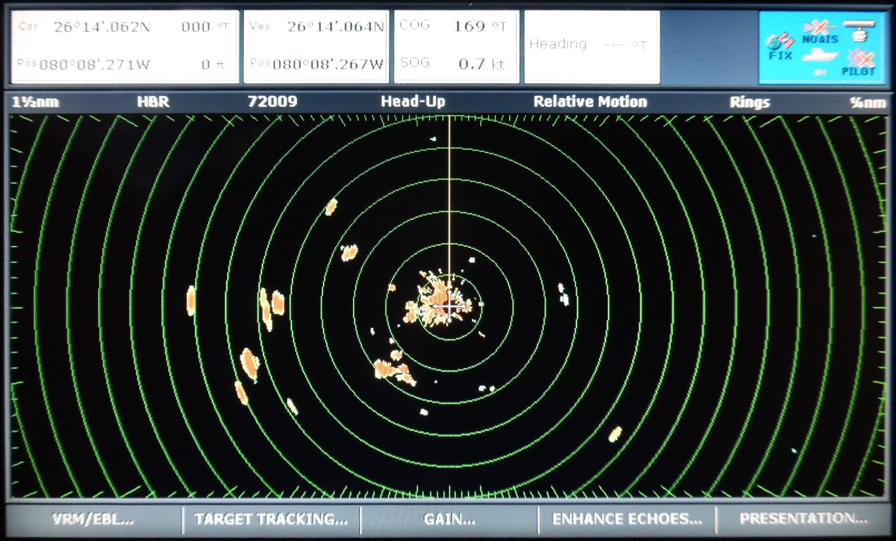The image size is (896, 541).
Task: Click the vessel crosshair at radar center
Action: 449,307
